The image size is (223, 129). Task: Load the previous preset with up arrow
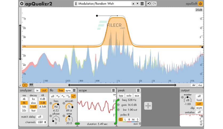[133, 4]
